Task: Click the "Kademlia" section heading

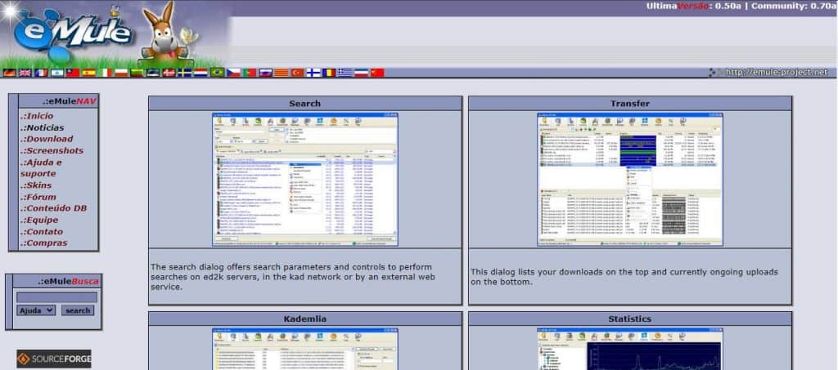Action: click(x=304, y=319)
